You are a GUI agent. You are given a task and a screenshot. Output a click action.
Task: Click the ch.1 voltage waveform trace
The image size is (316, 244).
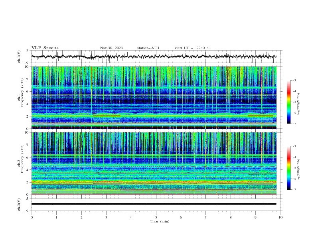154,57
